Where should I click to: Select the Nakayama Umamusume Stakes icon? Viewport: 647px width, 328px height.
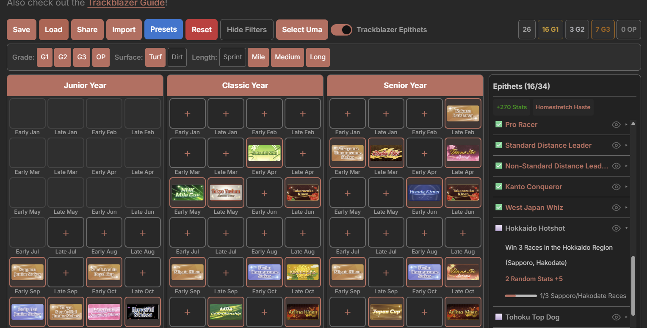(348, 153)
